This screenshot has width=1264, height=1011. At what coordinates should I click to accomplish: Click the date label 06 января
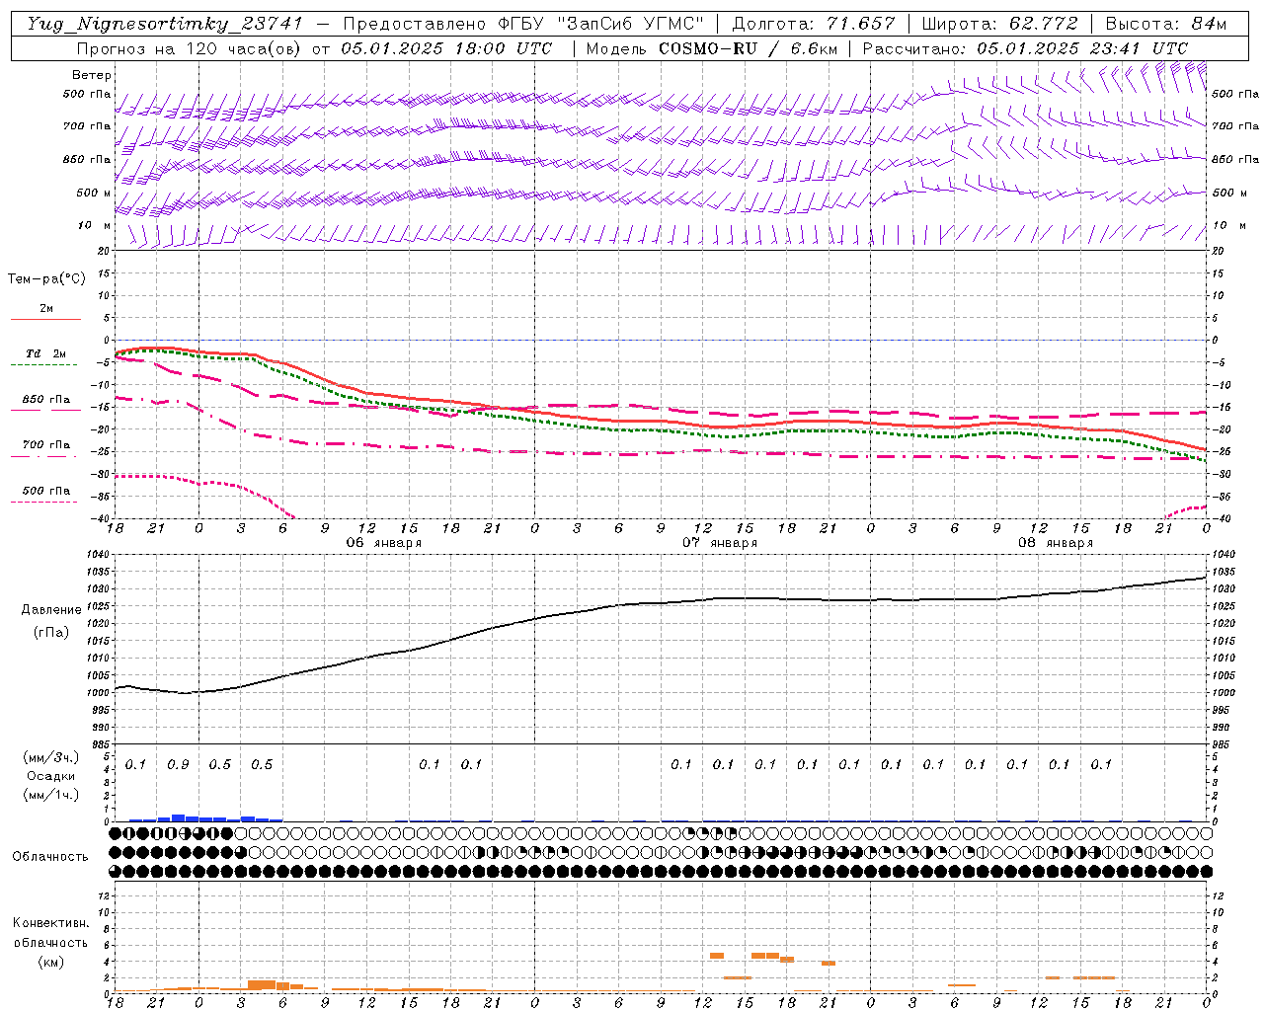point(383,543)
